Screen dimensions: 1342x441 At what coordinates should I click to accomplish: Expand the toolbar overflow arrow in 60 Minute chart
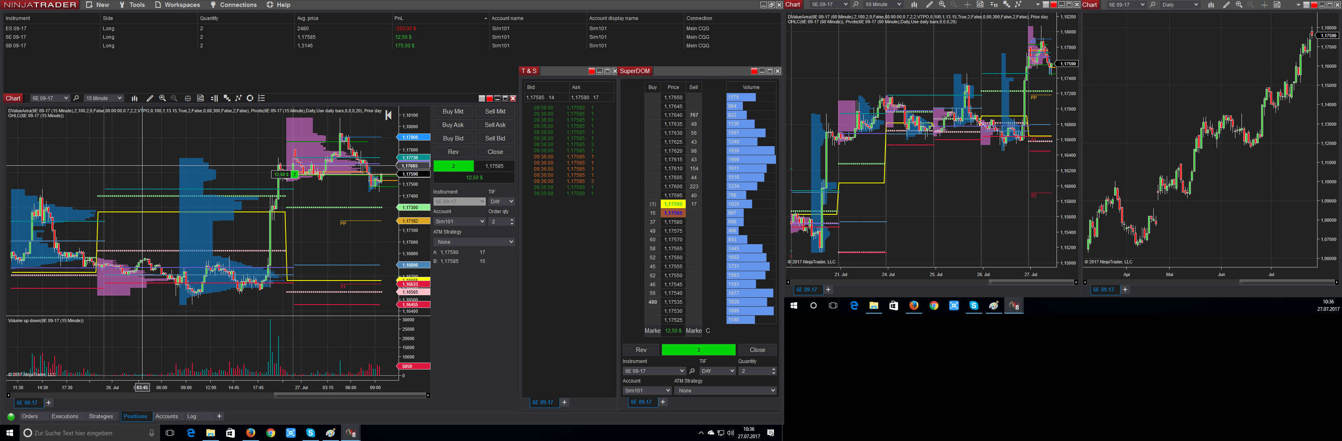pos(1038,4)
